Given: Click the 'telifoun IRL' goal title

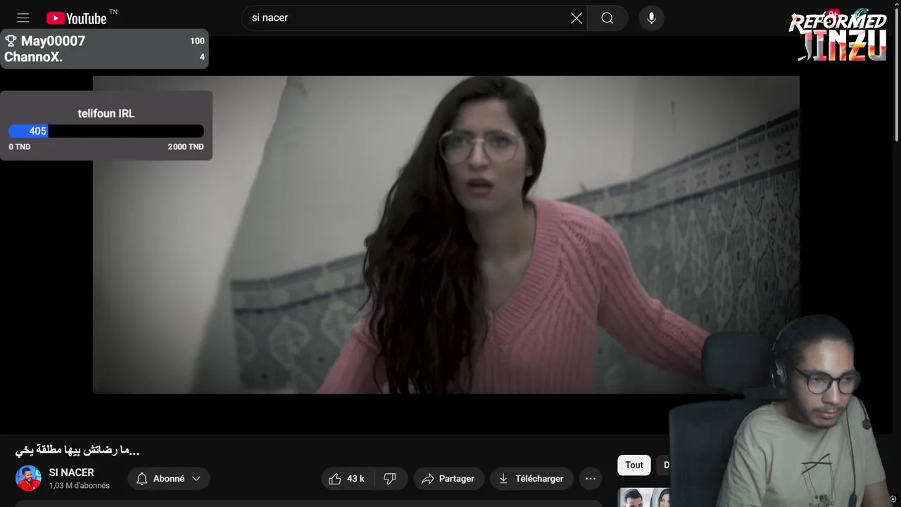Looking at the screenshot, I should [106, 113].
